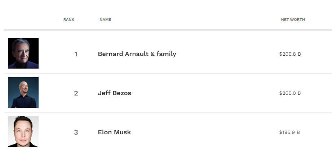
Task: Open Bernard Arnault's portrait thumbnail
Action: click(x=23, y=53)
